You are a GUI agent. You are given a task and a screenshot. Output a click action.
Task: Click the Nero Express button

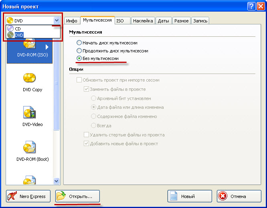click(x=28, y=196)
